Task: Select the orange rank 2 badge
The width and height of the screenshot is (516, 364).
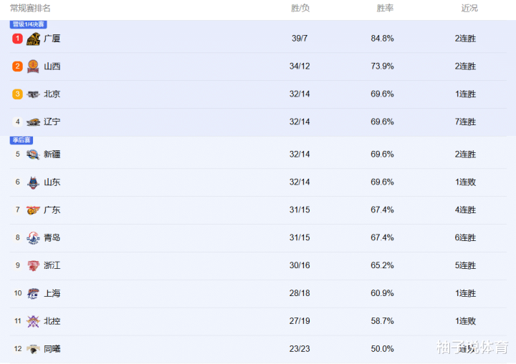Action: pyautogui.click(x=17, y=67)
